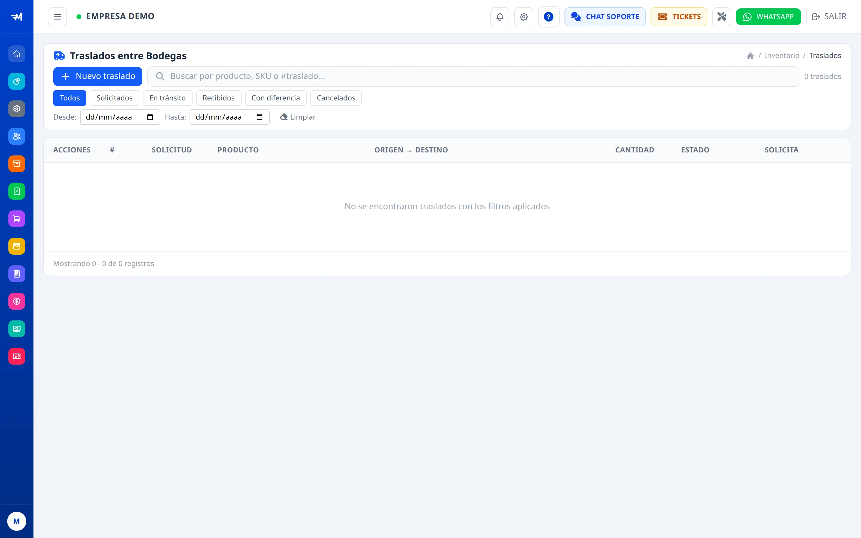Screen dimensions: 861x538
Task: Click the wrench and screwdriver tools icon
Action: pos(721,17)
